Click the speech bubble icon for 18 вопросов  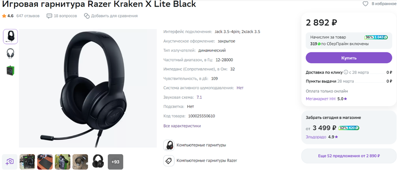[49, 16]
